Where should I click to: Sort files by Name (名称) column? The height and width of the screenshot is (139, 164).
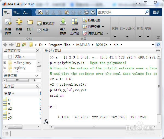[25, 57]
